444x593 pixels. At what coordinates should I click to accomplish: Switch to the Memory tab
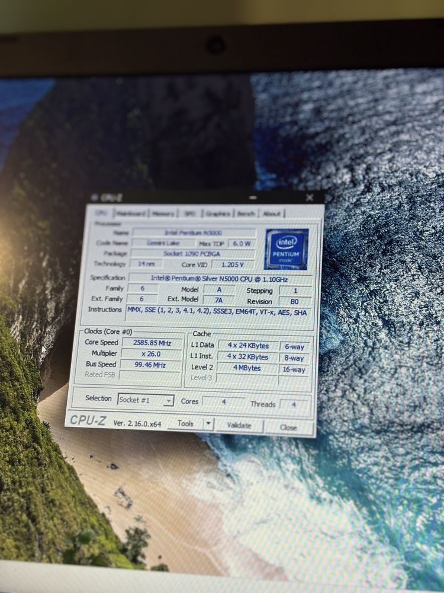click(163, 214)
